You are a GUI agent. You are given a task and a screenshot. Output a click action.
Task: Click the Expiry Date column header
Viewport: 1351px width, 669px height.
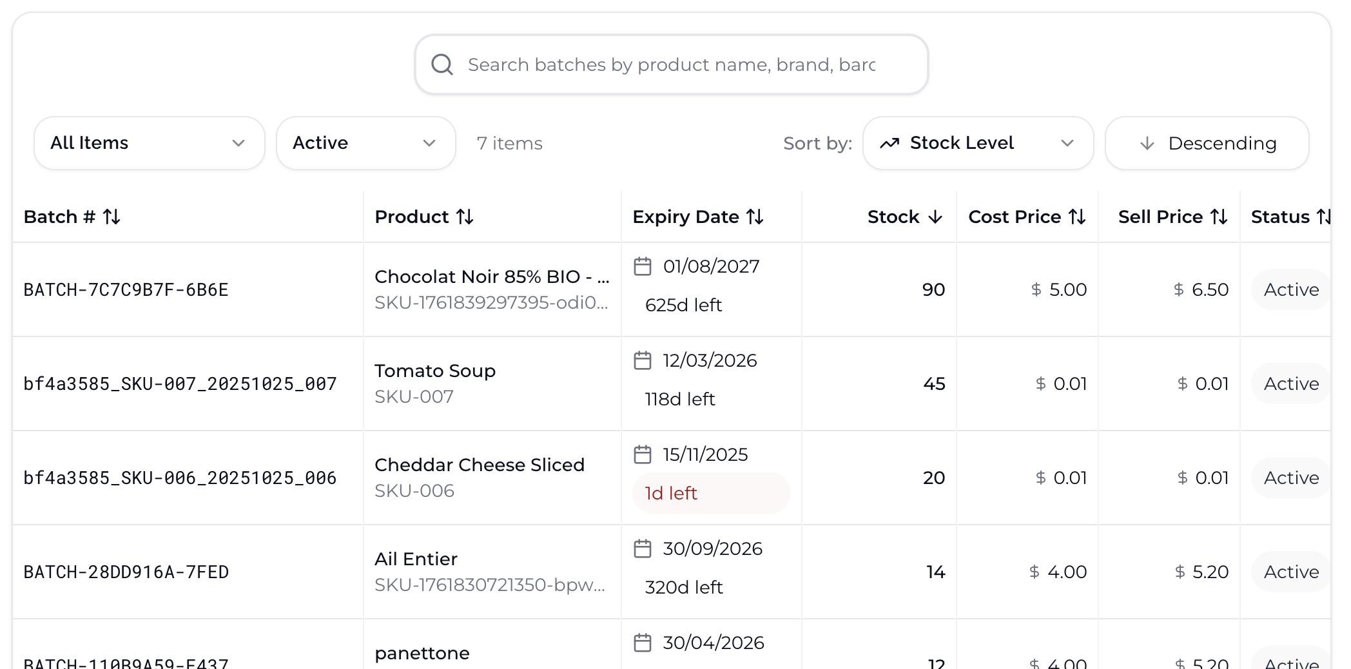point(698,217)
